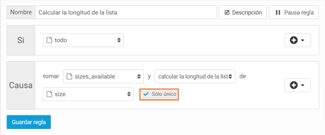Viewport: 325px width, 135px height.
Task: Click the pencil icon on the Descripción button
Action: coord(227,13)
